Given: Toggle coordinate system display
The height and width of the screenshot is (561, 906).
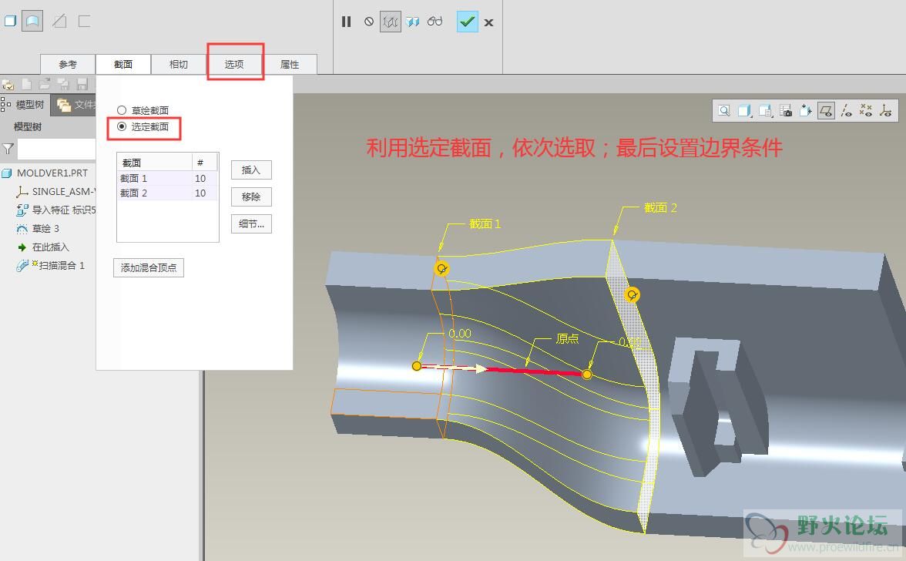Looking at the screenshot, I should [885, 110].
